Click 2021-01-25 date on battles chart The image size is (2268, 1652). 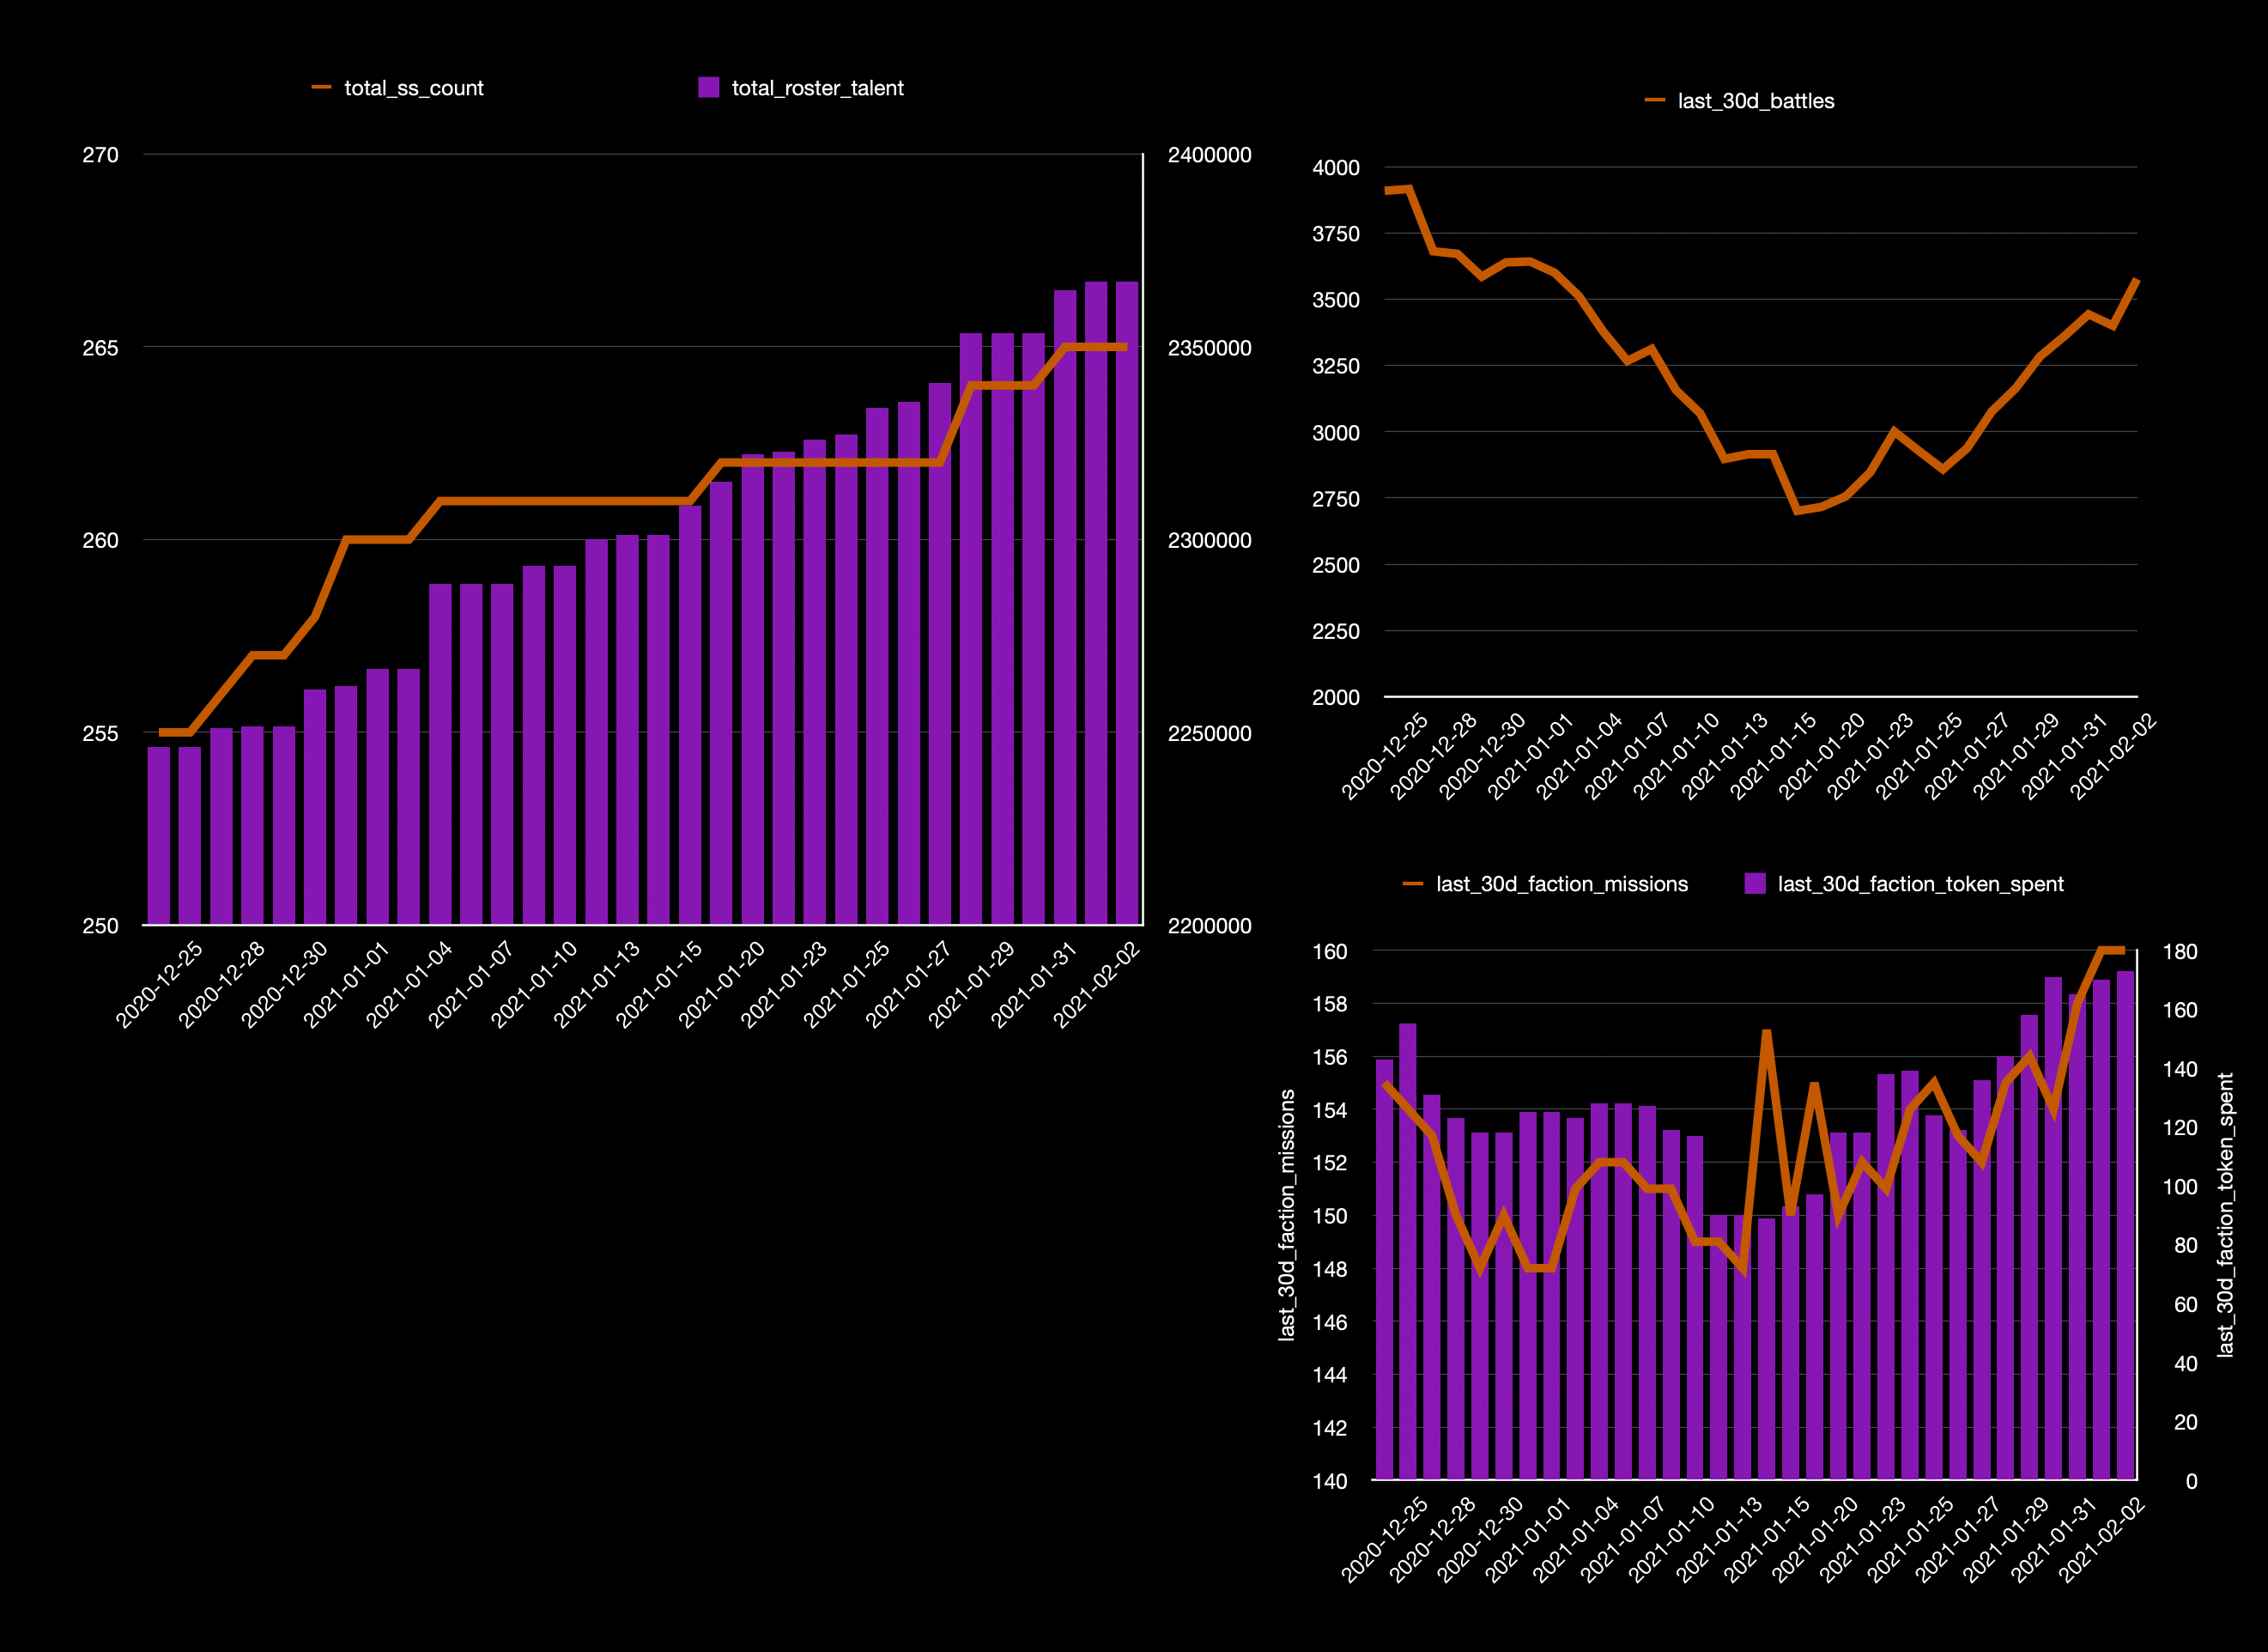[x=1919, y=756]
